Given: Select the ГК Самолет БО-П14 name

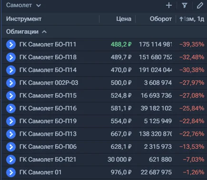Looking at the screenshot, I should pos(48,70).
